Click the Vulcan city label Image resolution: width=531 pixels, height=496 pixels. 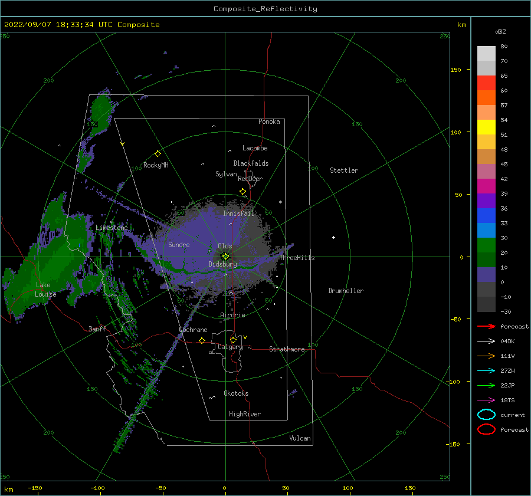click(x=300, y=438)
